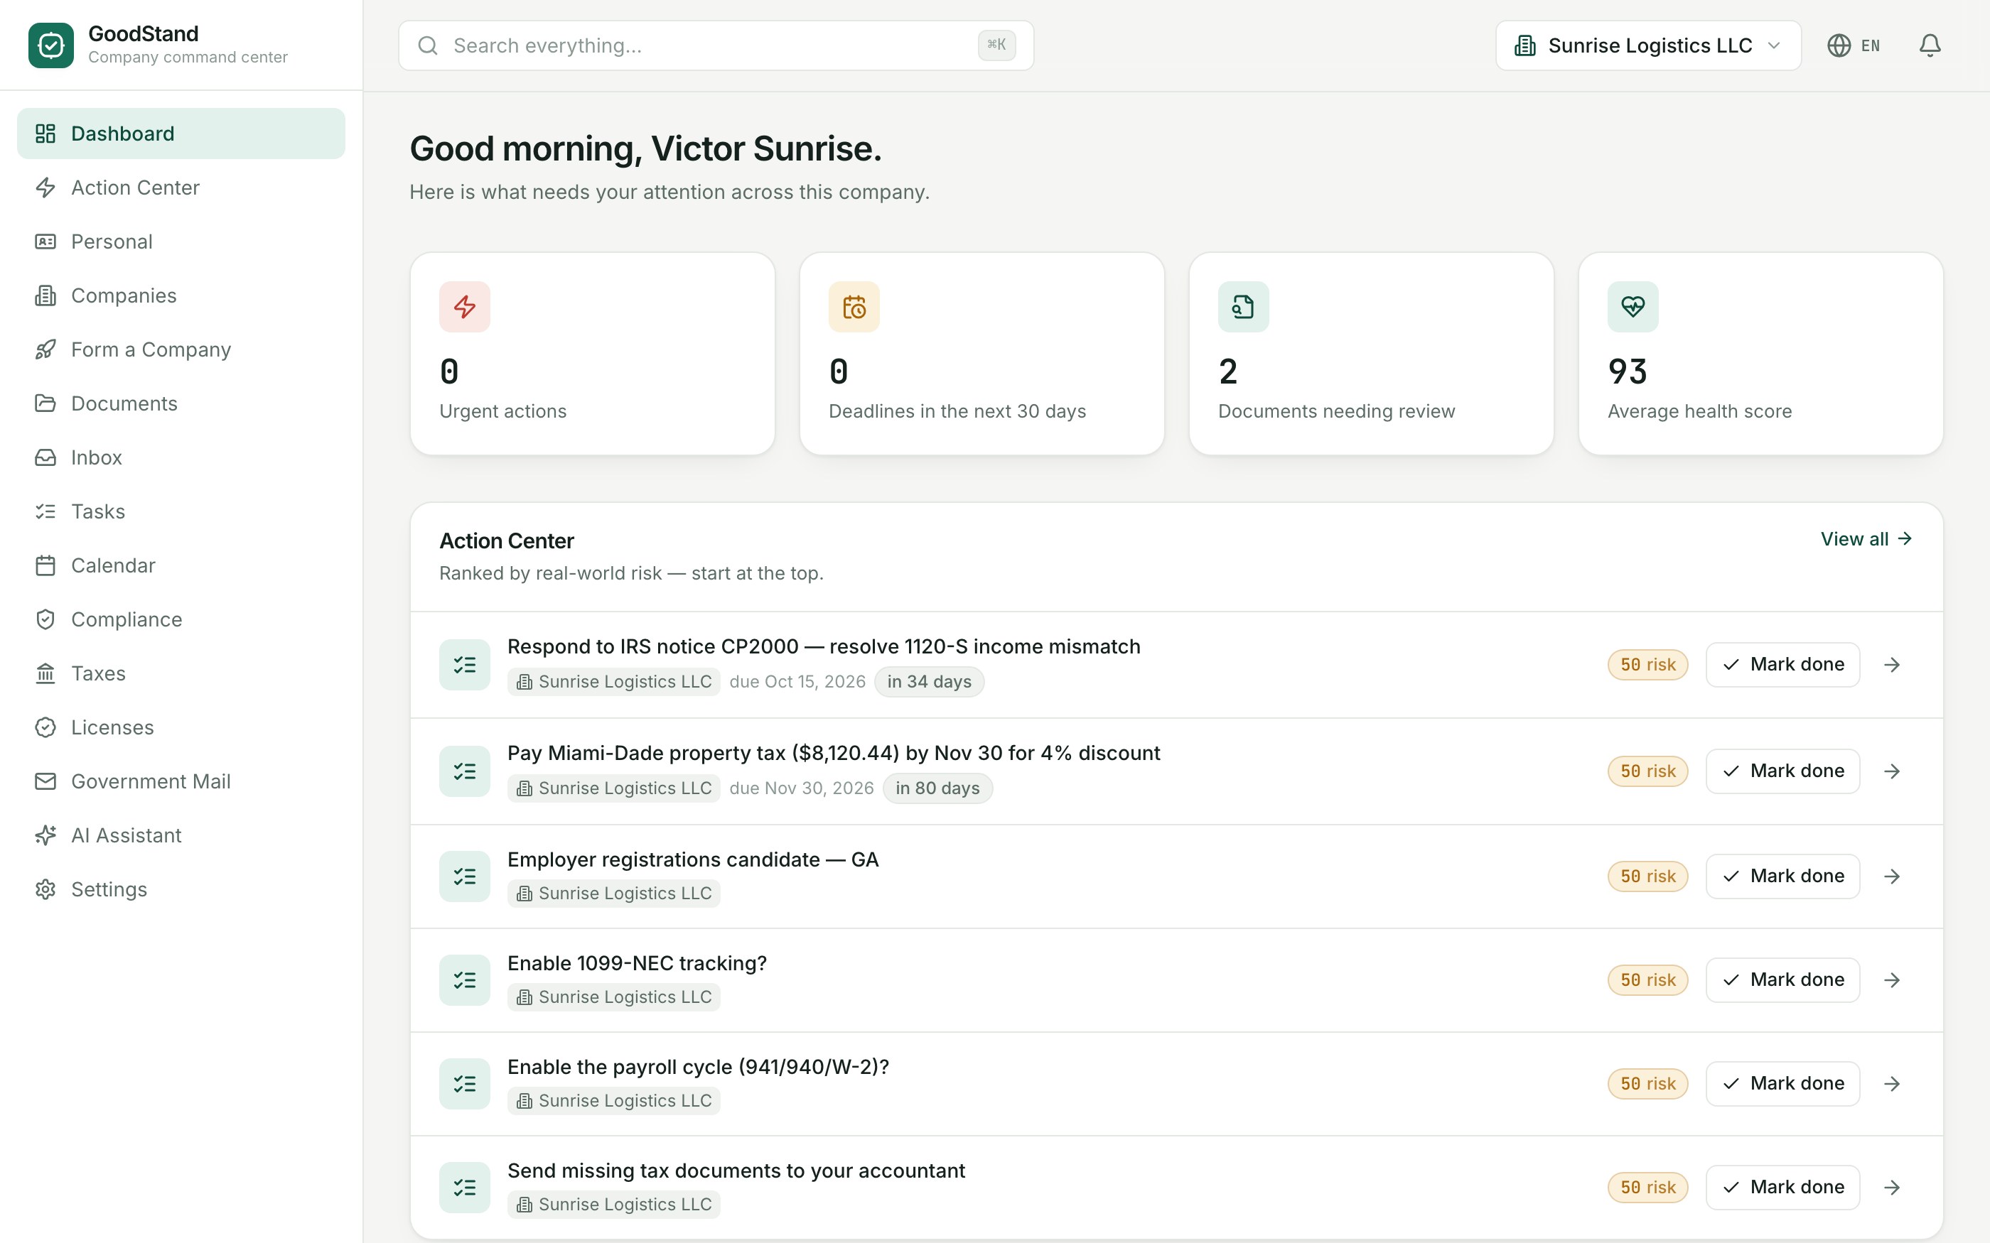This screenshot has height=1243, width=1990.
Task: Open the Documents needing review card
Action: (x=1372, y=354)
